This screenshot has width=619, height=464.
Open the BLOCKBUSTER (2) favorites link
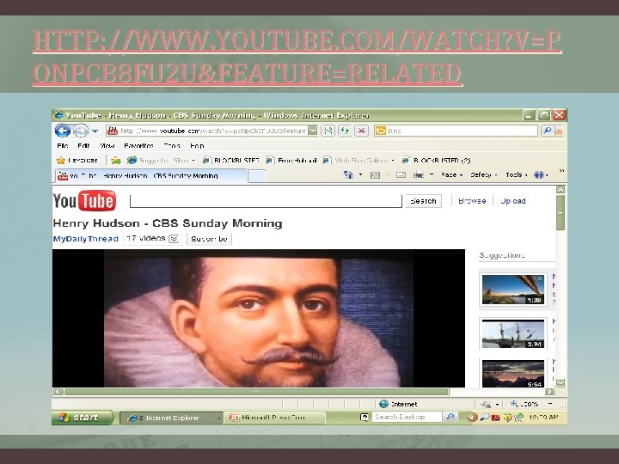coord(436,160)
